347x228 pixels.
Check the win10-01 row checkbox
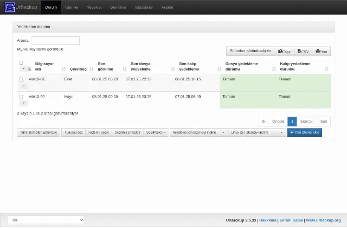click(21, 79)
